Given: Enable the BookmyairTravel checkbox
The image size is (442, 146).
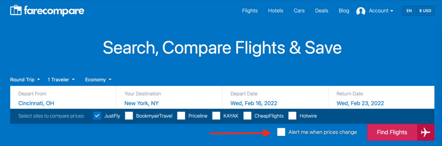Looking at the screenshot, I should click(129, 116).
